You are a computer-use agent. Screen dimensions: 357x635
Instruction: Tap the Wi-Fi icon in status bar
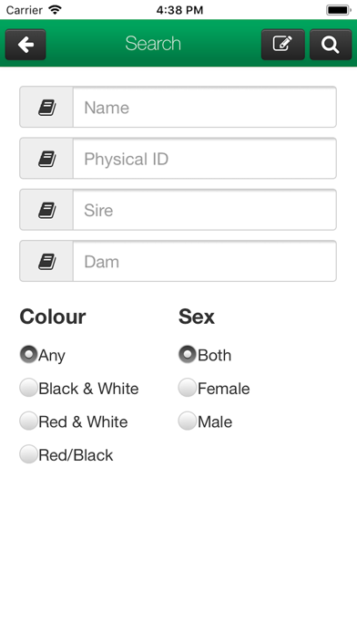(x=54, y=9)
